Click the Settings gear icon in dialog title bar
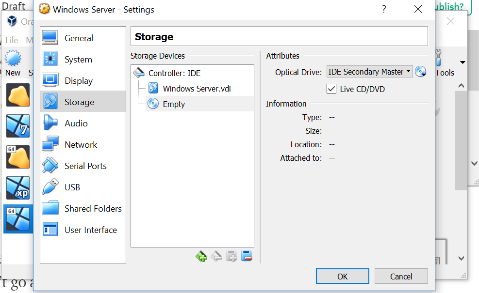This screenshot has height=293, width=479. click(x=44, y=9)
